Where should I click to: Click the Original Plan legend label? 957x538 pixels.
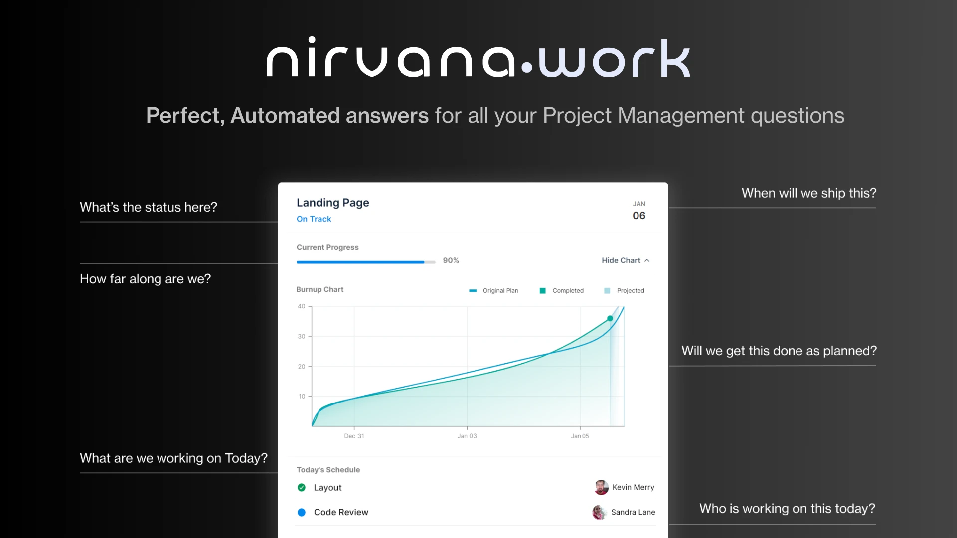(500, 291)
